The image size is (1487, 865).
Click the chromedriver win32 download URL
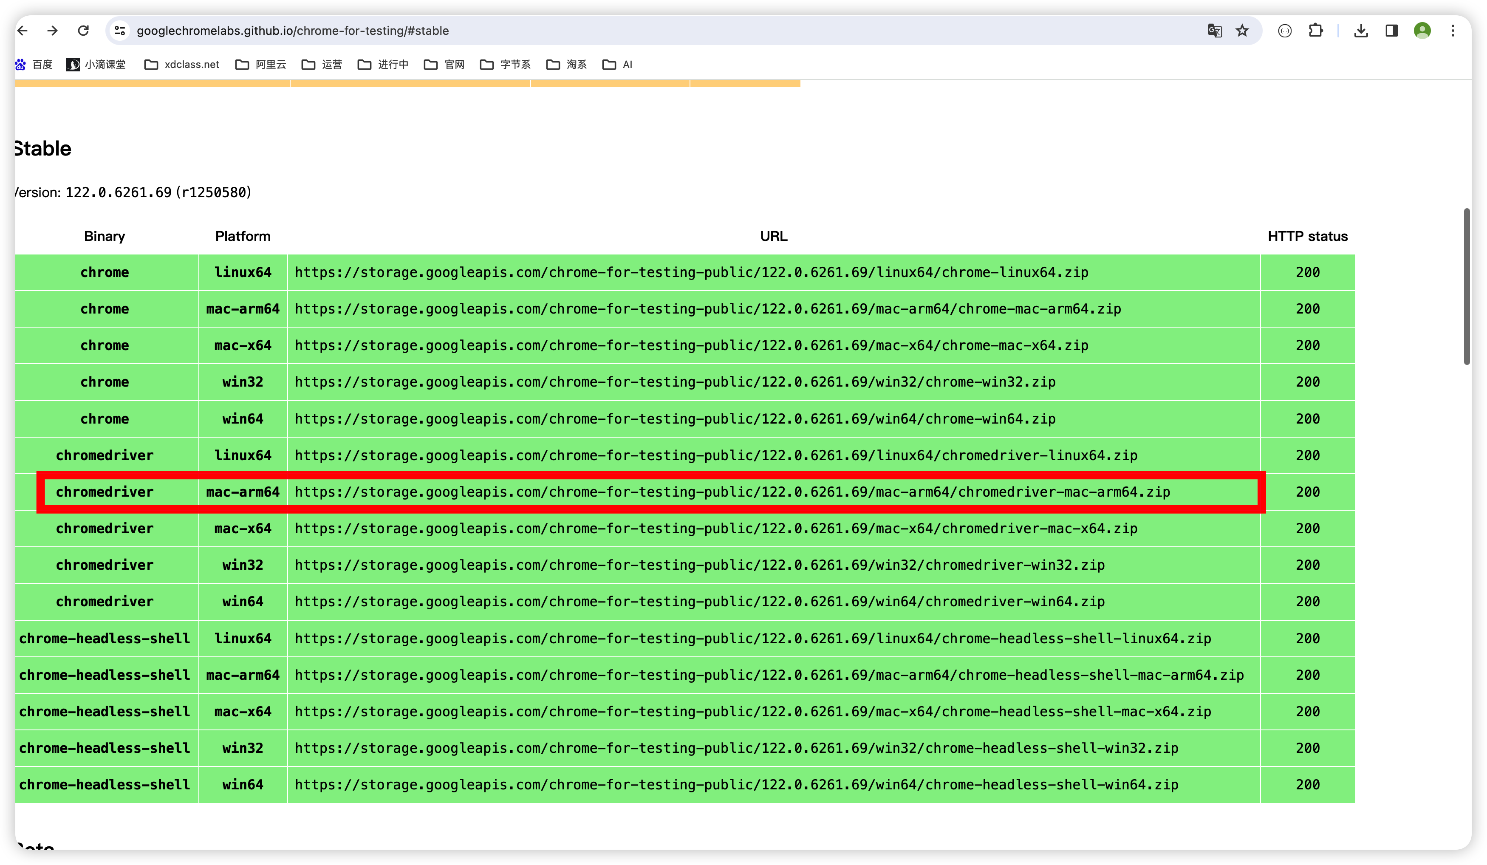pyautogui.click(x=700, y=565)
